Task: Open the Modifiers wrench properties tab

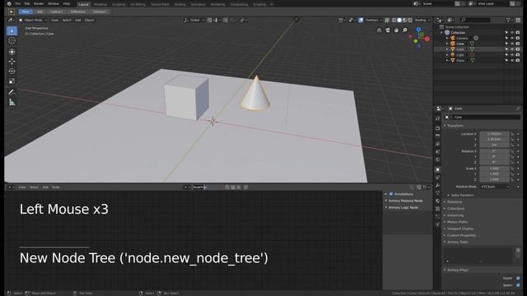Action: click(x=437, y=185)
